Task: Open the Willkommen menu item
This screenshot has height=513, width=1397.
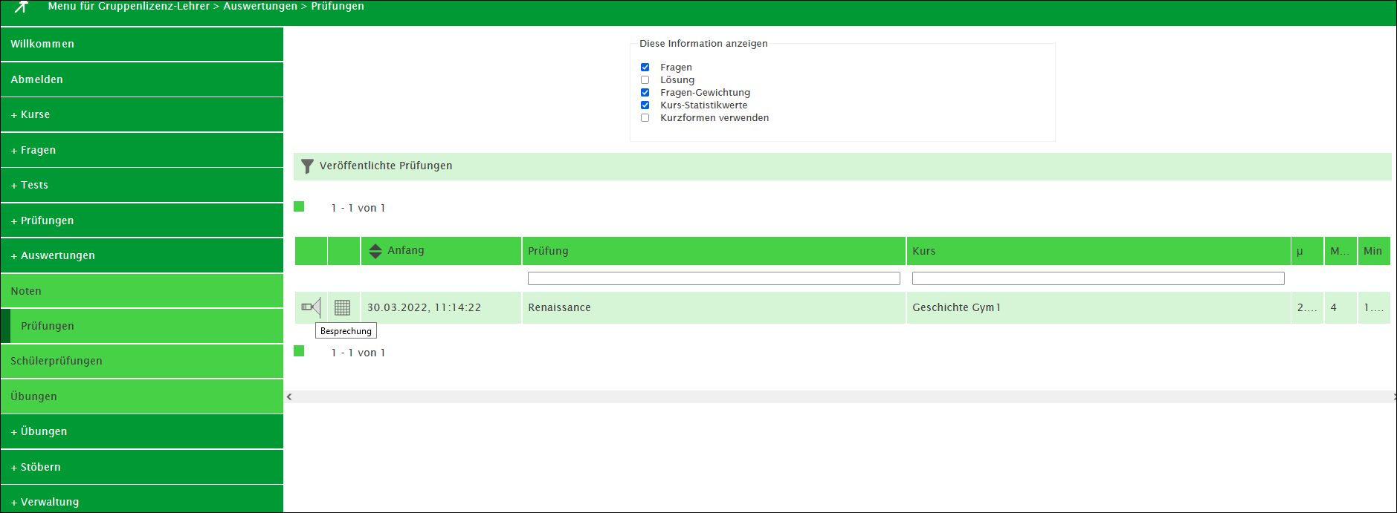Action: coord(142,44)
